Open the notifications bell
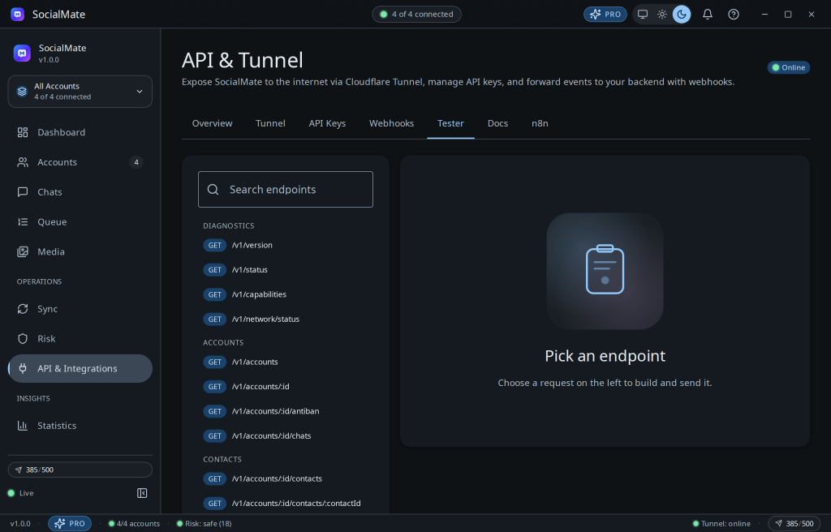The image size is (831, 532). coord(708,15)
